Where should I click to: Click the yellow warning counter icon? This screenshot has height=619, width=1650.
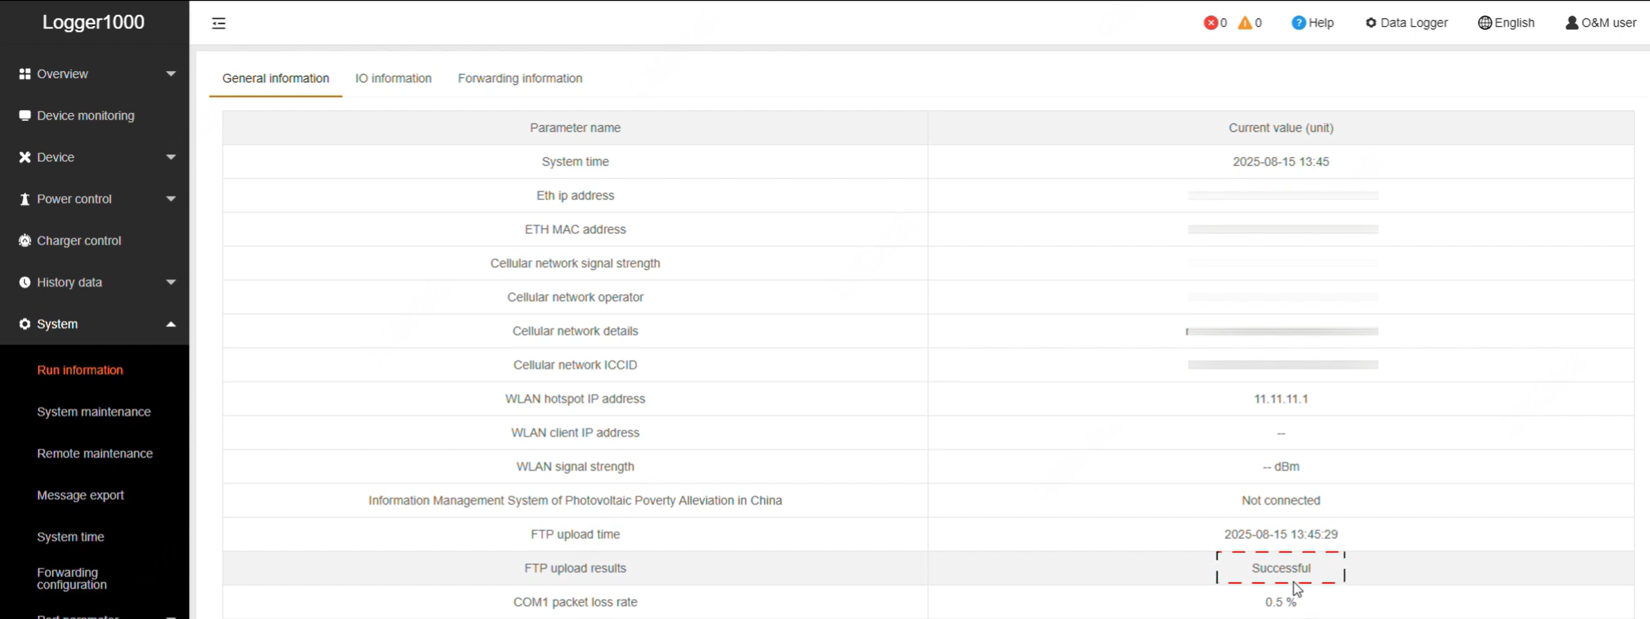1245,23
